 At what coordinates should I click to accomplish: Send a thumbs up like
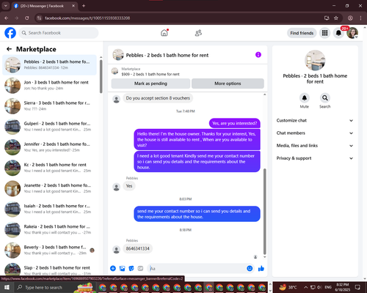click(x=261, y=269)
